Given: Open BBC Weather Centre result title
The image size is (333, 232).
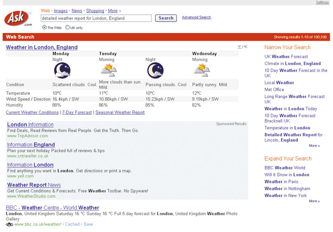Looking at the screenshot, I should (x=53, y=208).
